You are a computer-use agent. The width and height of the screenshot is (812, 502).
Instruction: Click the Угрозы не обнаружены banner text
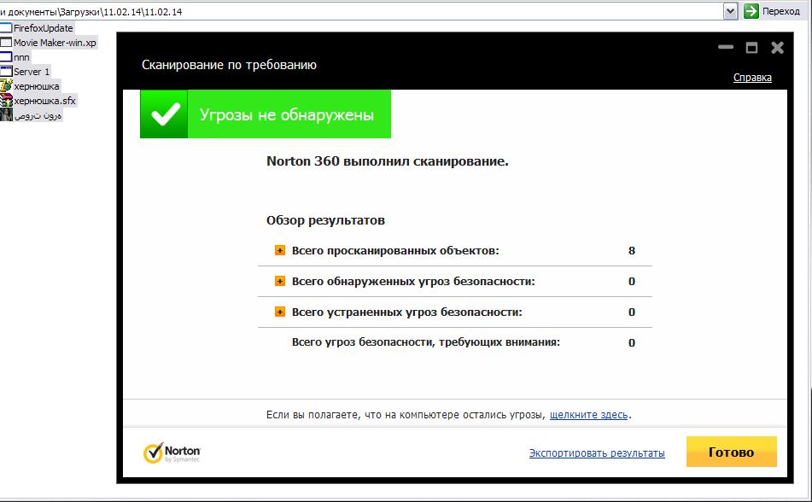[287, 114]
